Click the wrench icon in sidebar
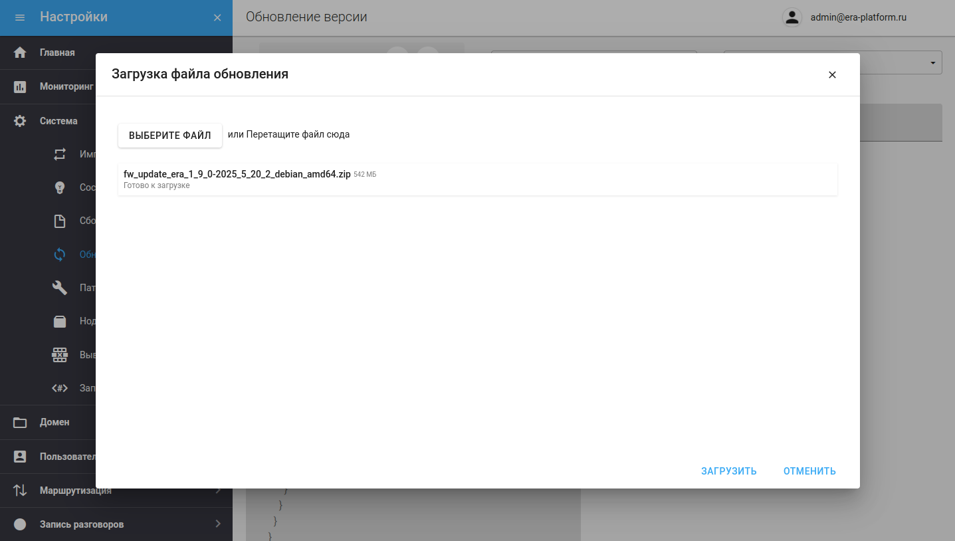Viewport: 955px width, 541px height. (60, 288)
